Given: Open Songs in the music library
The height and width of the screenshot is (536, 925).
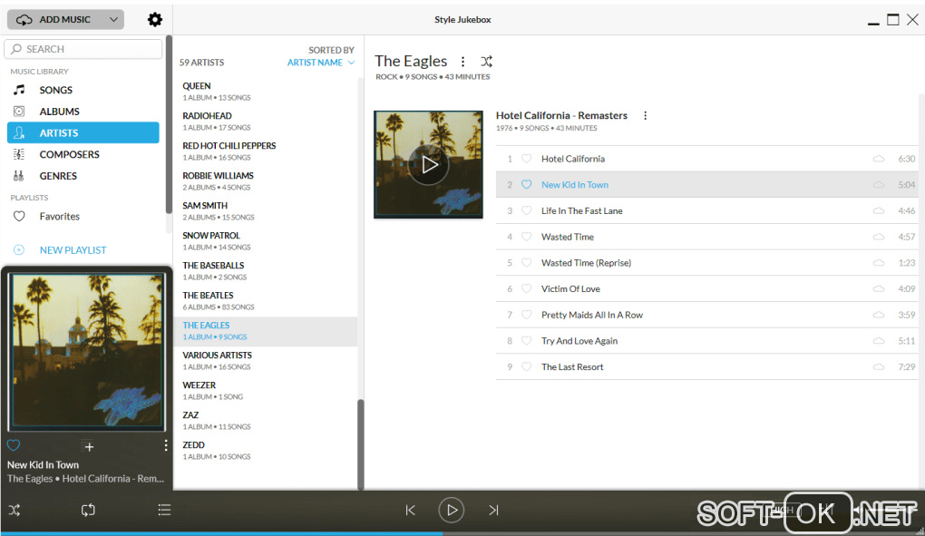Looking at the screenshot, I should tap(83, 90).
